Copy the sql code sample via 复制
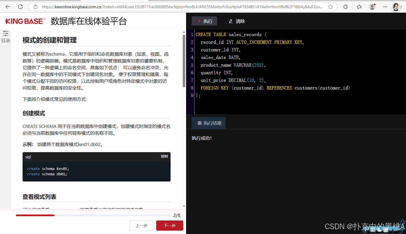 164,156
